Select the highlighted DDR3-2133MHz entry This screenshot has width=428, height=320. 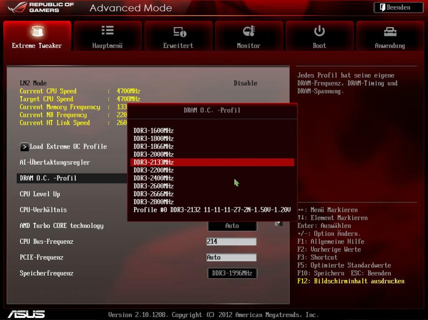pos(212,162)
